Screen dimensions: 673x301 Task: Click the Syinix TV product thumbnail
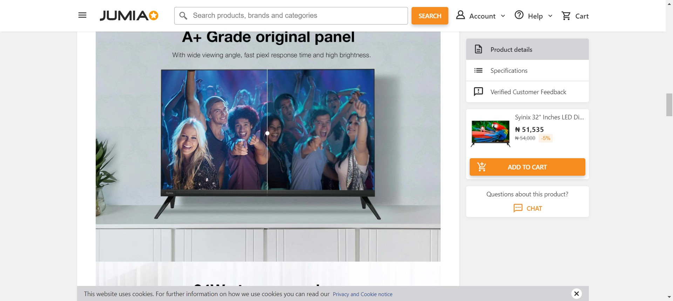tap(490, 133)
